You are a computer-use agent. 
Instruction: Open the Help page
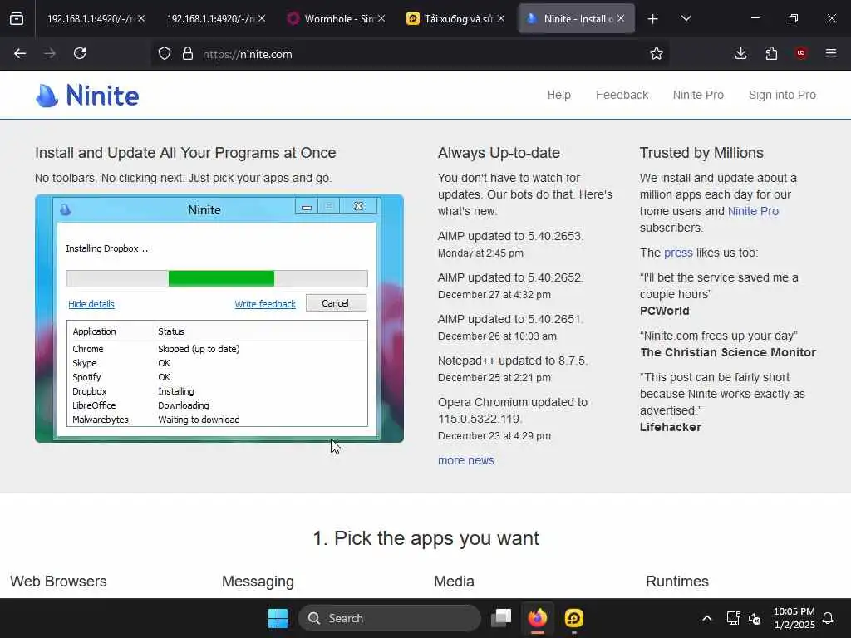[x=559, y=95]
